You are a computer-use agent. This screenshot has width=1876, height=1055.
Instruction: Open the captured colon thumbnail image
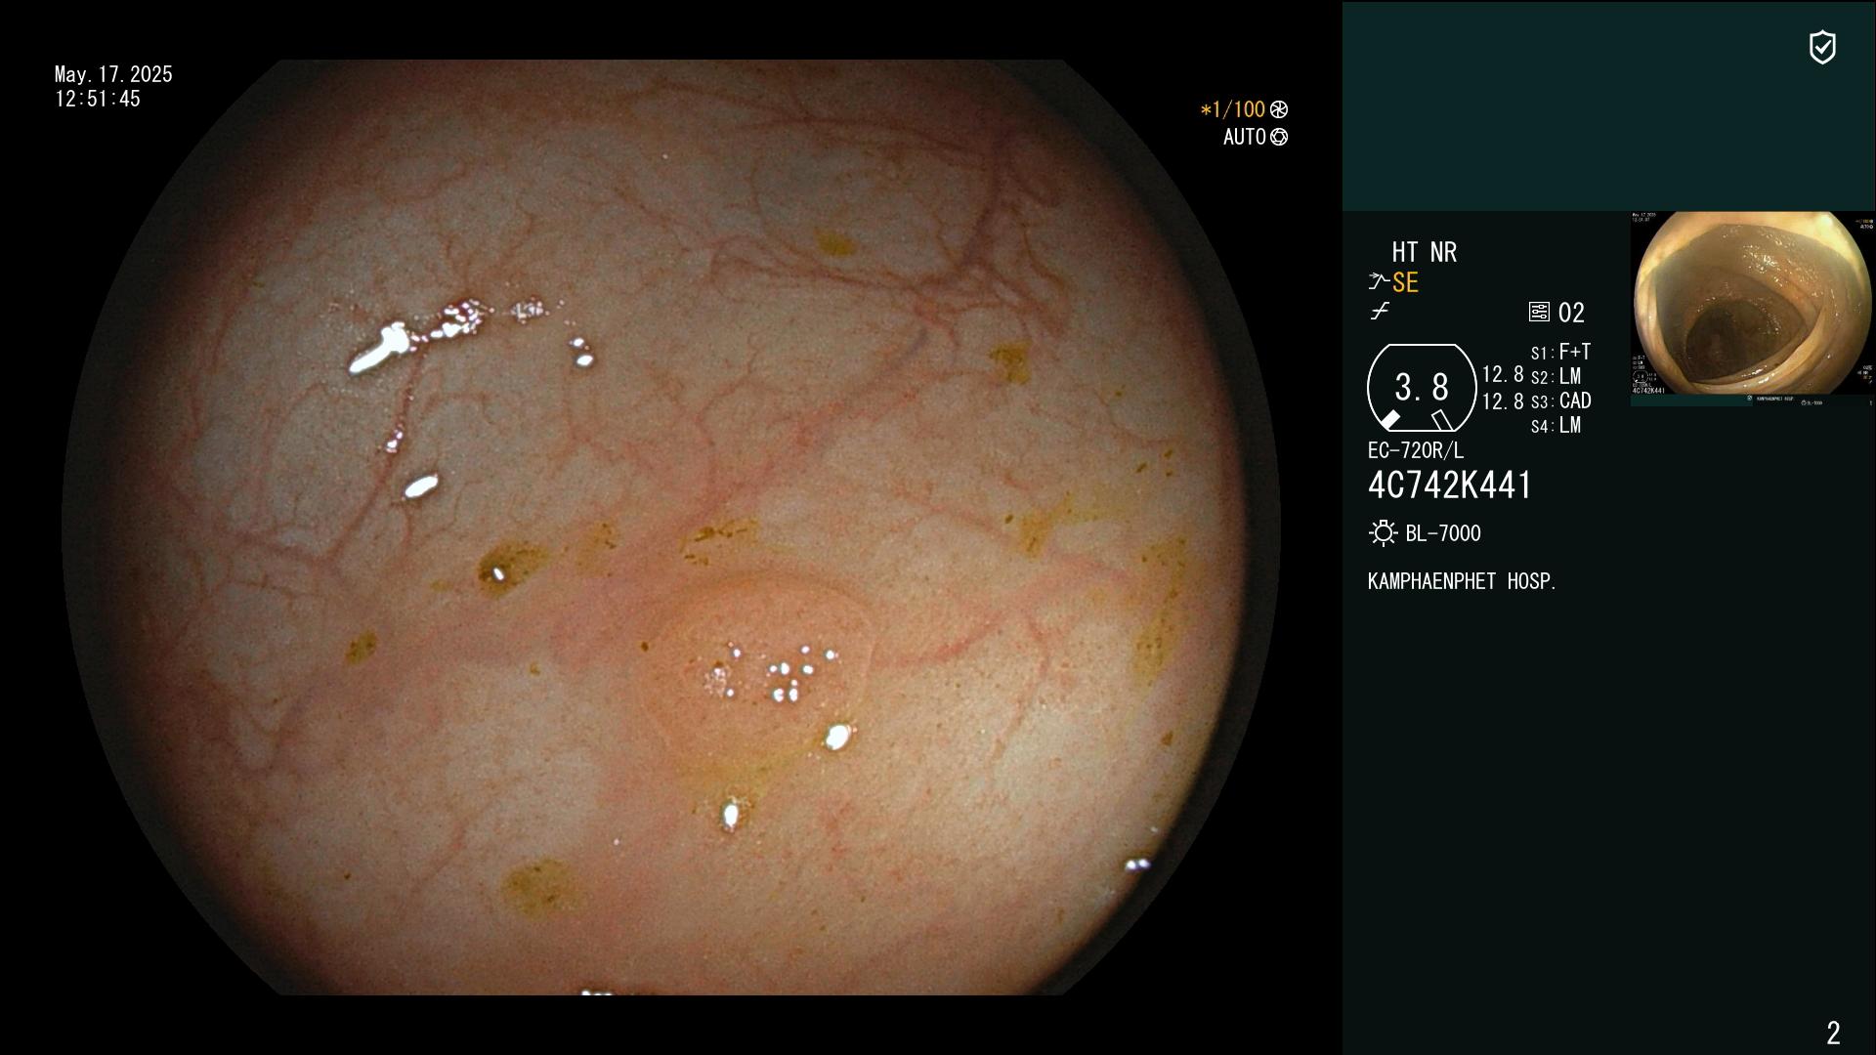point(1752,308)
